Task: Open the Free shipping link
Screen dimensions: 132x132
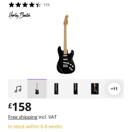Action: (x=23, y=117)
